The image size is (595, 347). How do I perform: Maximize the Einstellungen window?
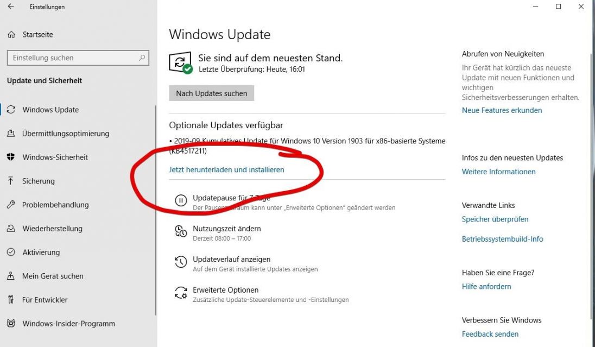[x=558, y=7]
